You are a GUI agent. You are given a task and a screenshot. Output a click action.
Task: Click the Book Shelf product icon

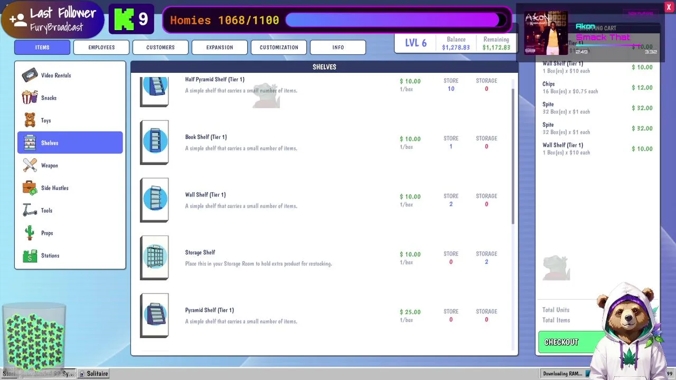[x=154, y=142]
